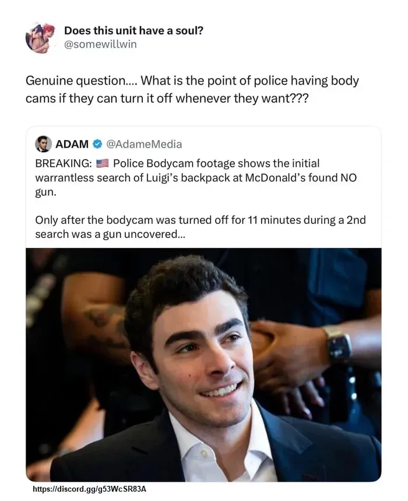Click ADAM's small profile avatar
408x501 pixels.
[43, 143]
